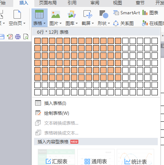The width and height of the screenshot is (164, 165).
Task: Click the first top-left grid cell
Action: (x=37, y=41)
